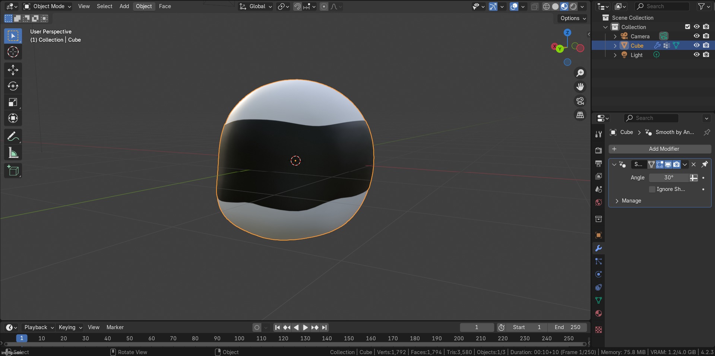Open the Physics properties tab
715x356 pixels.
(598, 274)
